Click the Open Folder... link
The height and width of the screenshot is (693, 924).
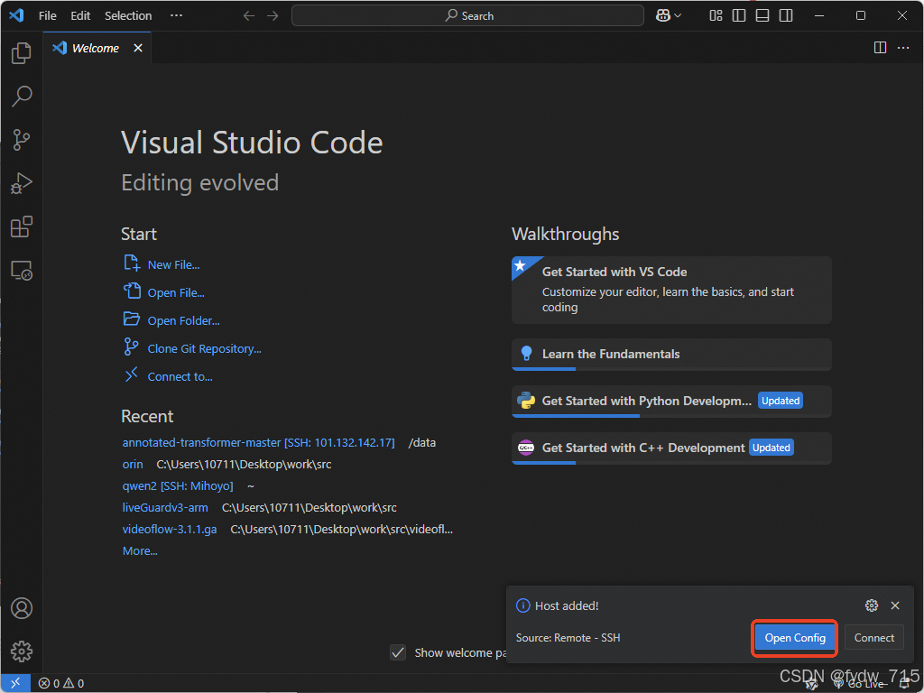point(183,321)
